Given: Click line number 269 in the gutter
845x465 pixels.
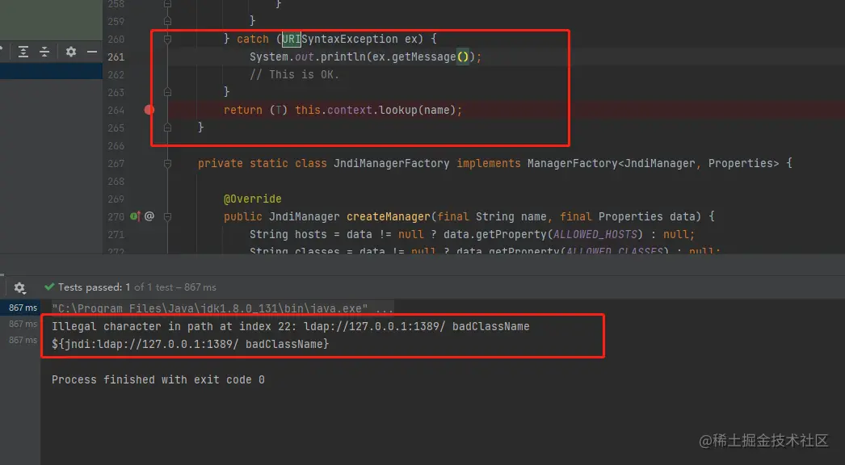Looking at the screenshot, I should (116, 199).
